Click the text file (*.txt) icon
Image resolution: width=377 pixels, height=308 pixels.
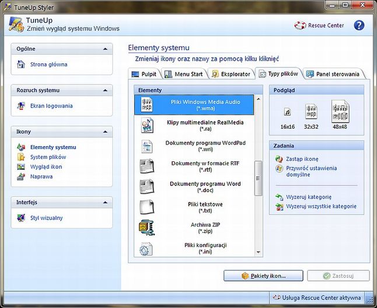point(146,207)
